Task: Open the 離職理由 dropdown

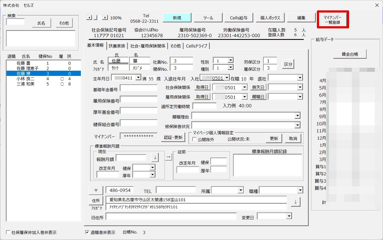Action: coord(297,116)
